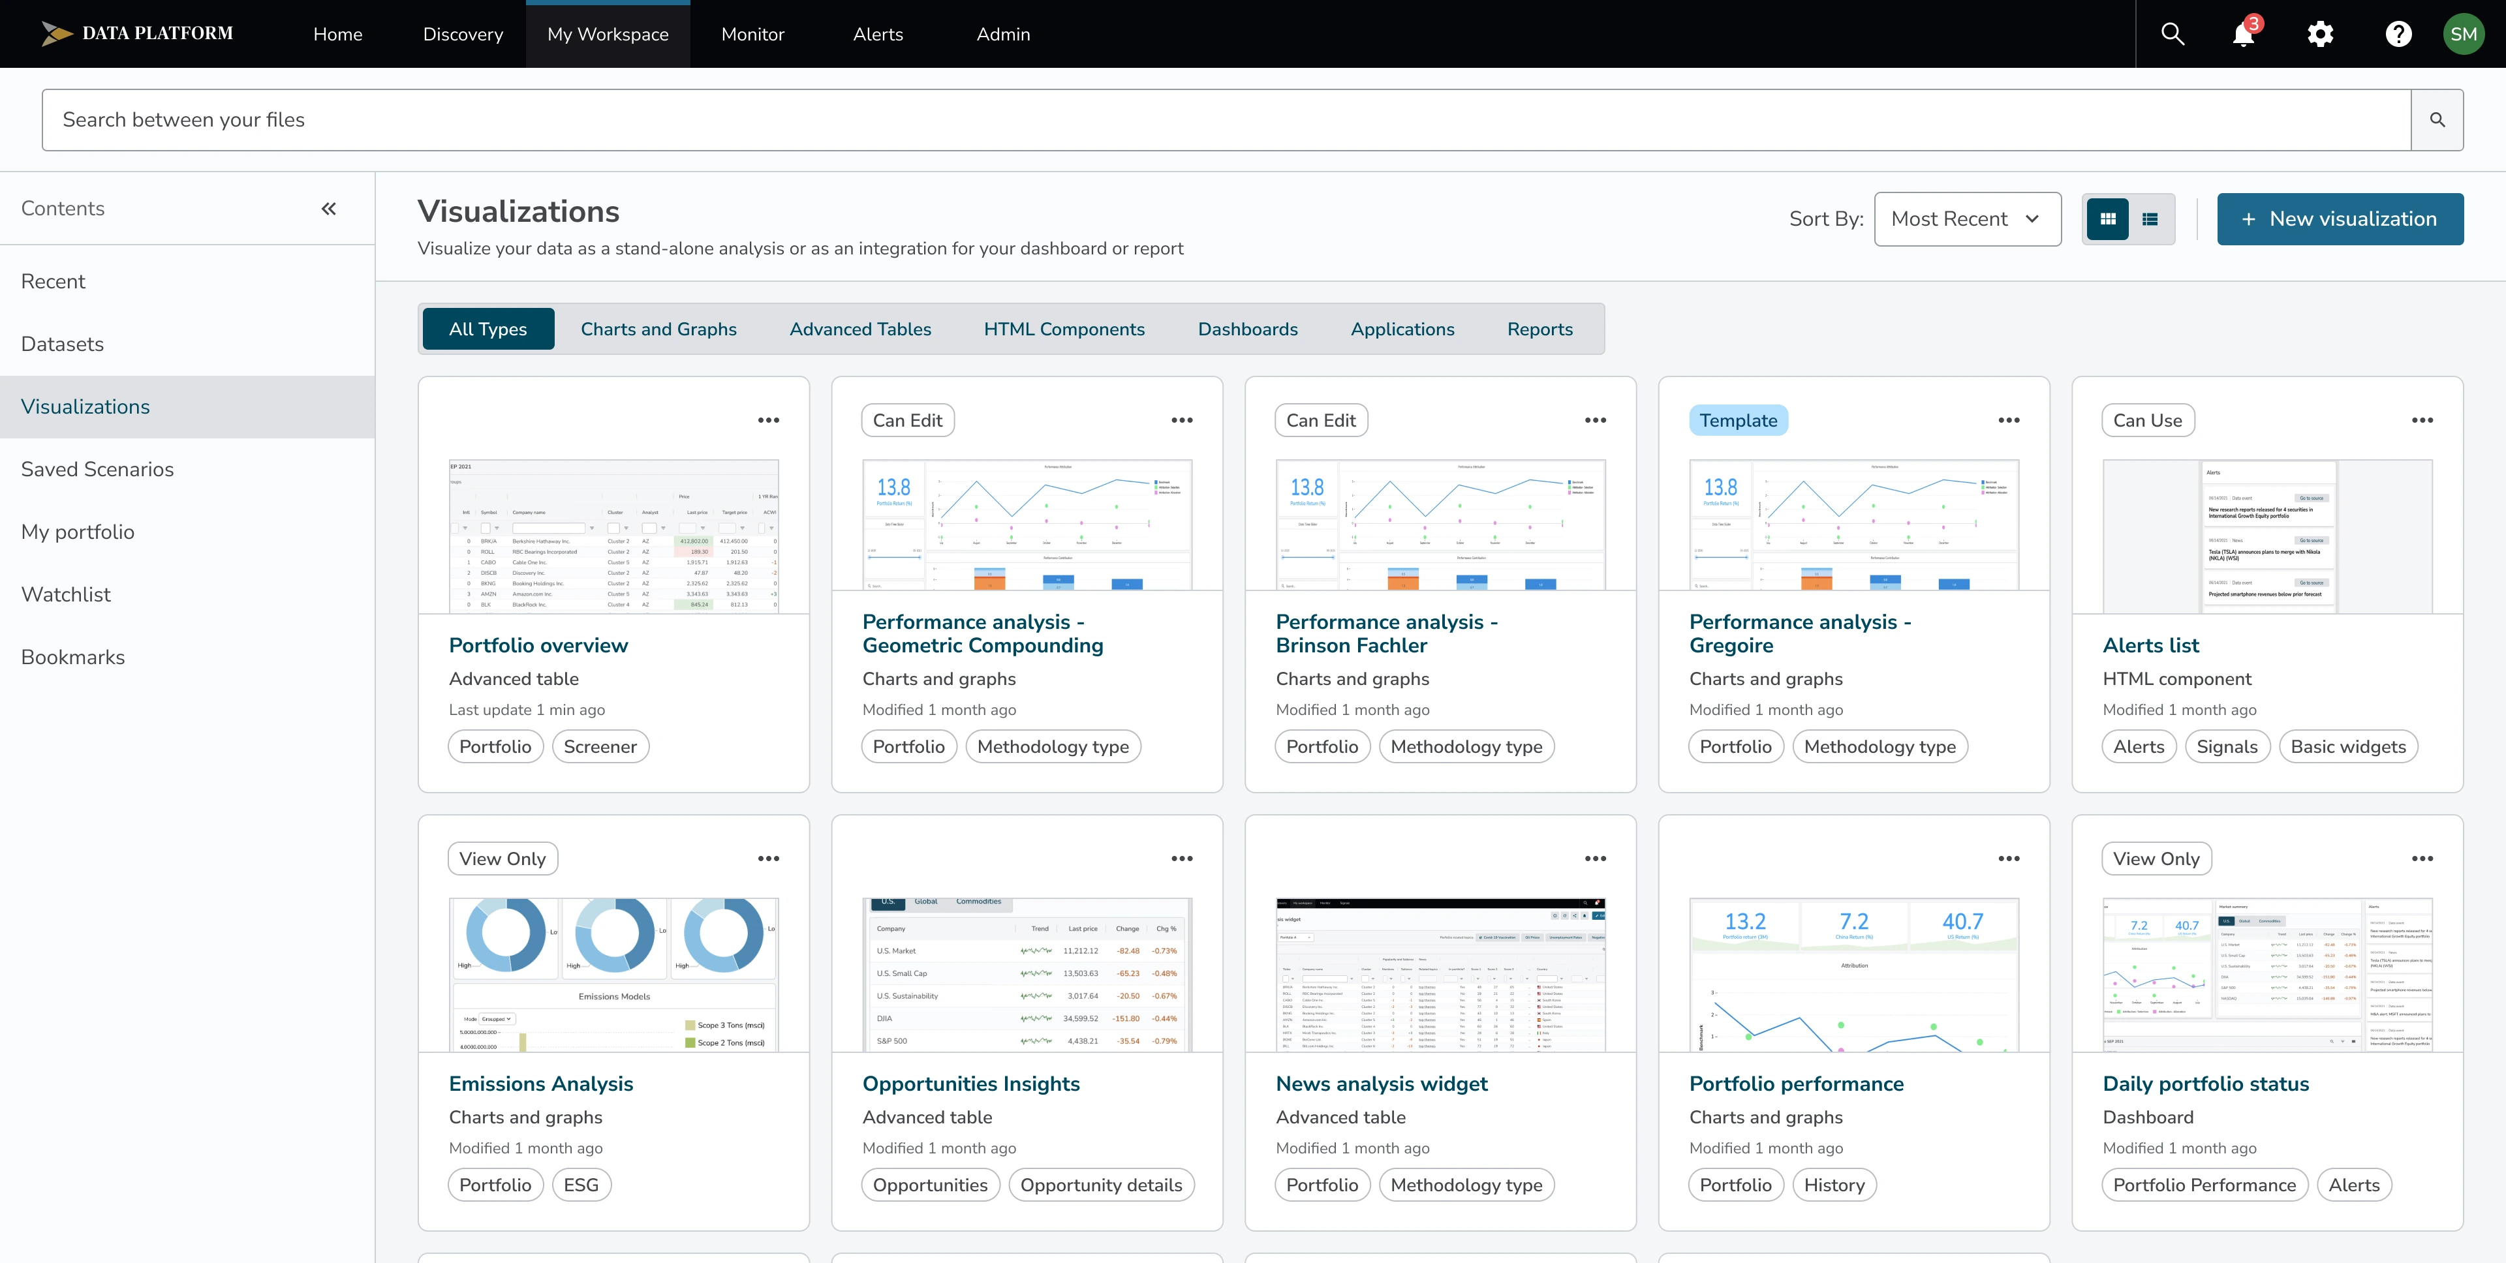2506x1263 pixels.
Task: Open Daily portfolio status title link
Action: point(2205,1083)
